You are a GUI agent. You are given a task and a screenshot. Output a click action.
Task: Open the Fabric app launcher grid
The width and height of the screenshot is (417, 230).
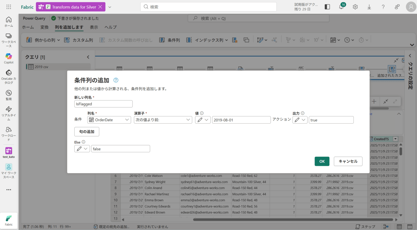[9, 7]
